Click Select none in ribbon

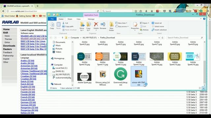158,27
